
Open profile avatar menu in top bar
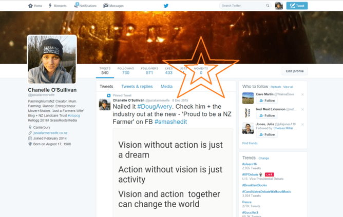[x=279, y=6]
